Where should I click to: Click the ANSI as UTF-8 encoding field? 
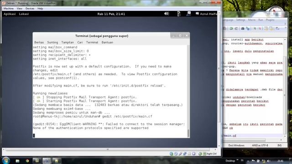(x=260, y=145)
